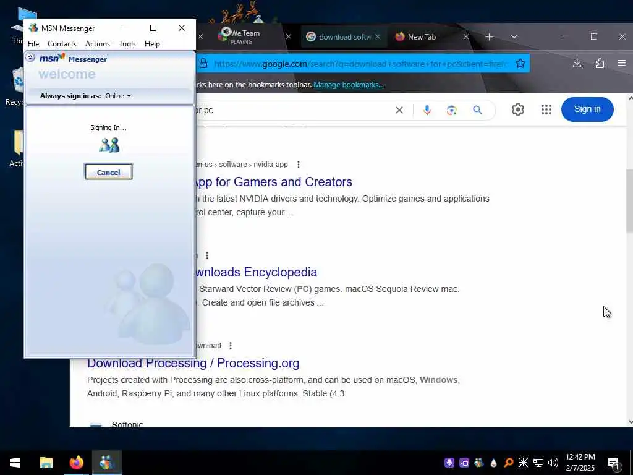This screenshot has height=475, width=633.
Task: Click the white starburst tray icon
Action: [523, 463]
